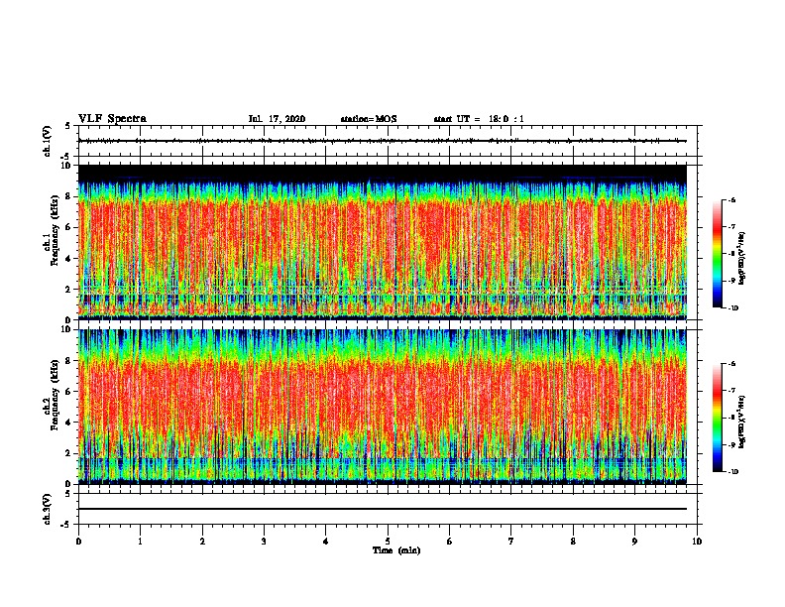
Task: Click the "VLF Spectra" plot title
Action: click(112, 119)
